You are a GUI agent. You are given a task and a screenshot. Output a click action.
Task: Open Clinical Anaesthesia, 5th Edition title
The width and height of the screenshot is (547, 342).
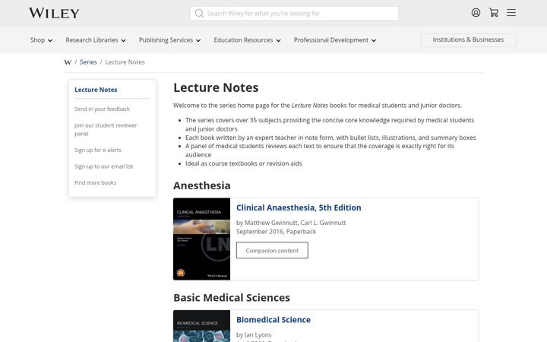[299, 207]
